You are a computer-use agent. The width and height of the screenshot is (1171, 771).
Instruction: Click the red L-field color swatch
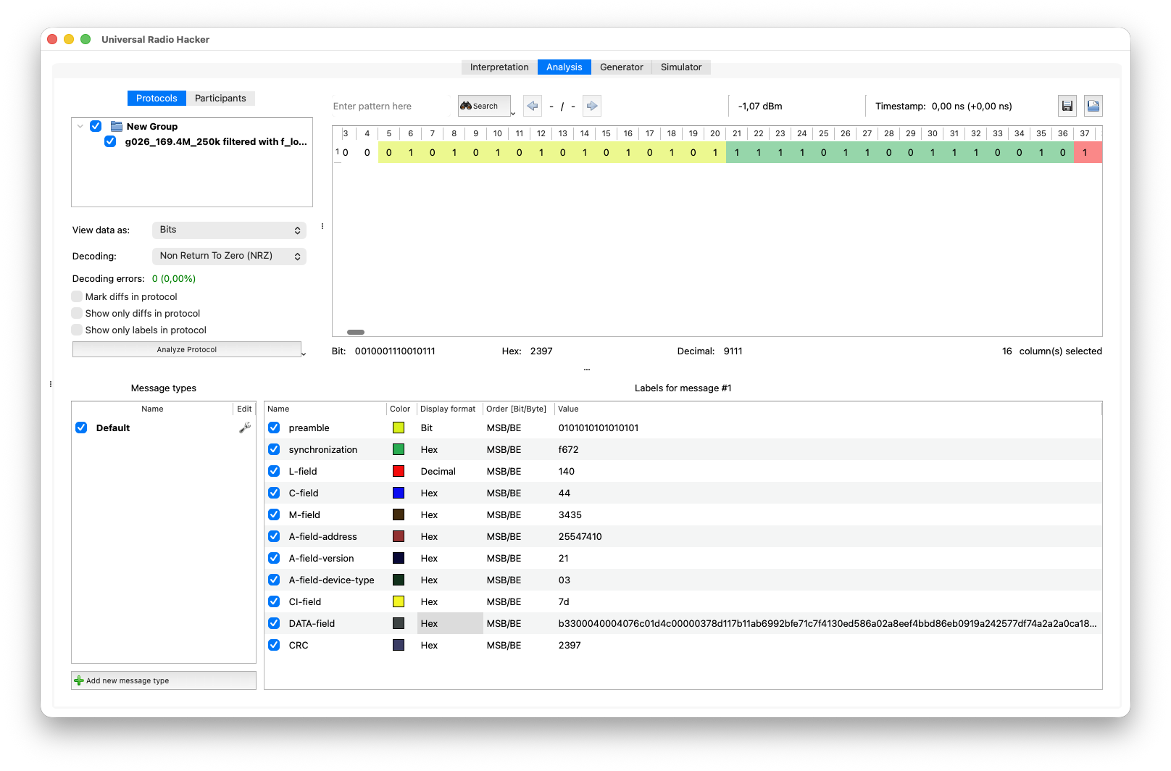pos(399,471)
